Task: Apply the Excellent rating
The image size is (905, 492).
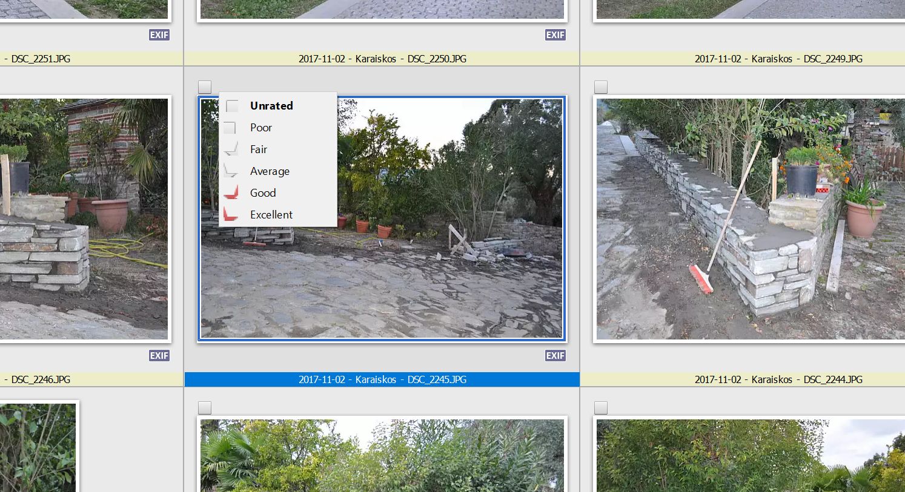Action: click(278, 215)
